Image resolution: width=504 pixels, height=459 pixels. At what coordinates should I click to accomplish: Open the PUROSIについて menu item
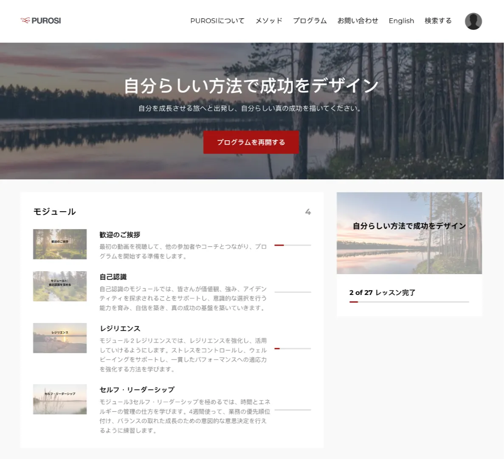tap(217, 20)
